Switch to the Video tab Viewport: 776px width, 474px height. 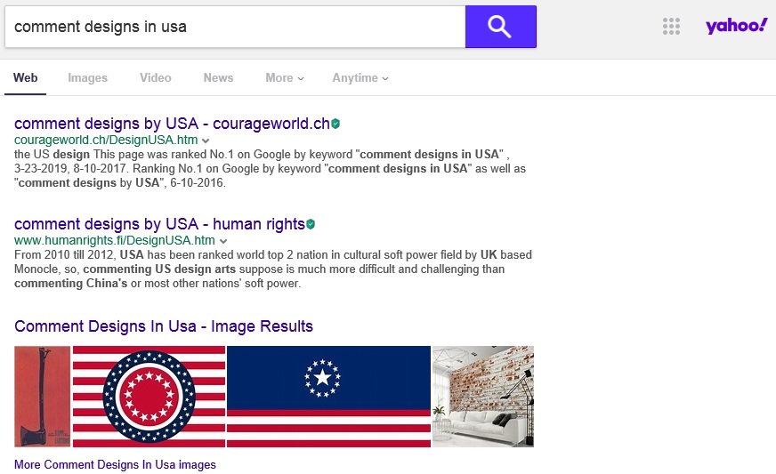tap(156, 77)
